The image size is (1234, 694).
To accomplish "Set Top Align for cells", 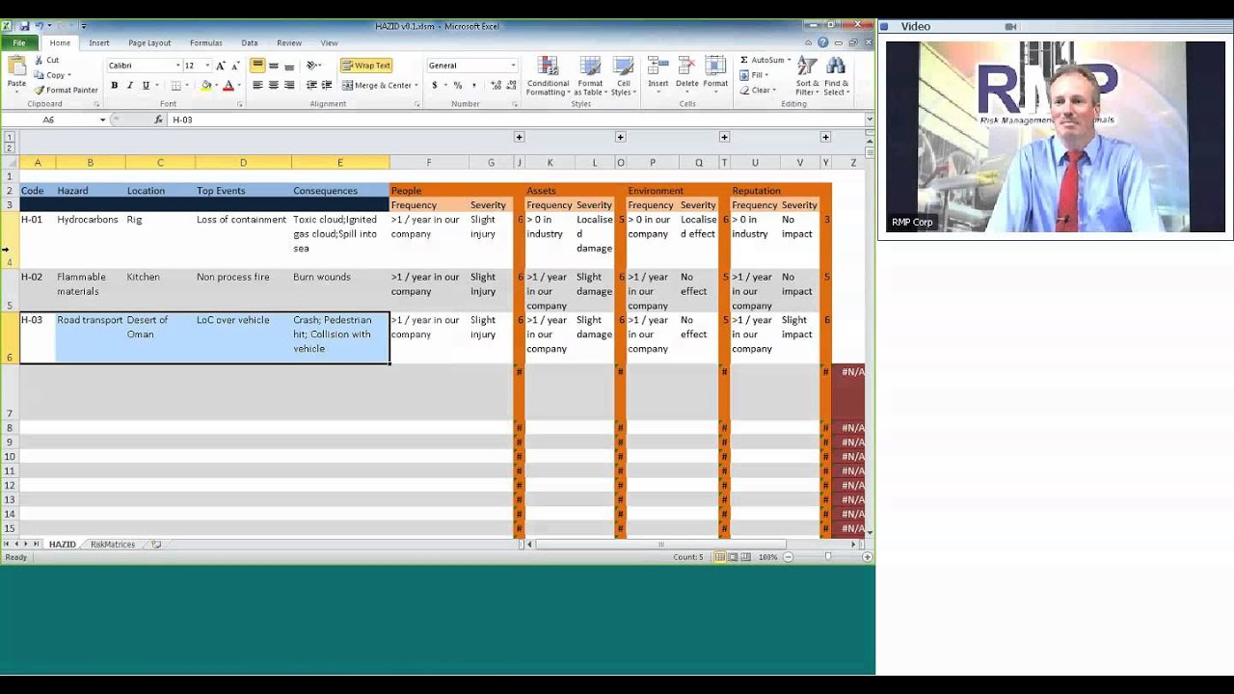I will pyautogui.click(x=257, y=66).
